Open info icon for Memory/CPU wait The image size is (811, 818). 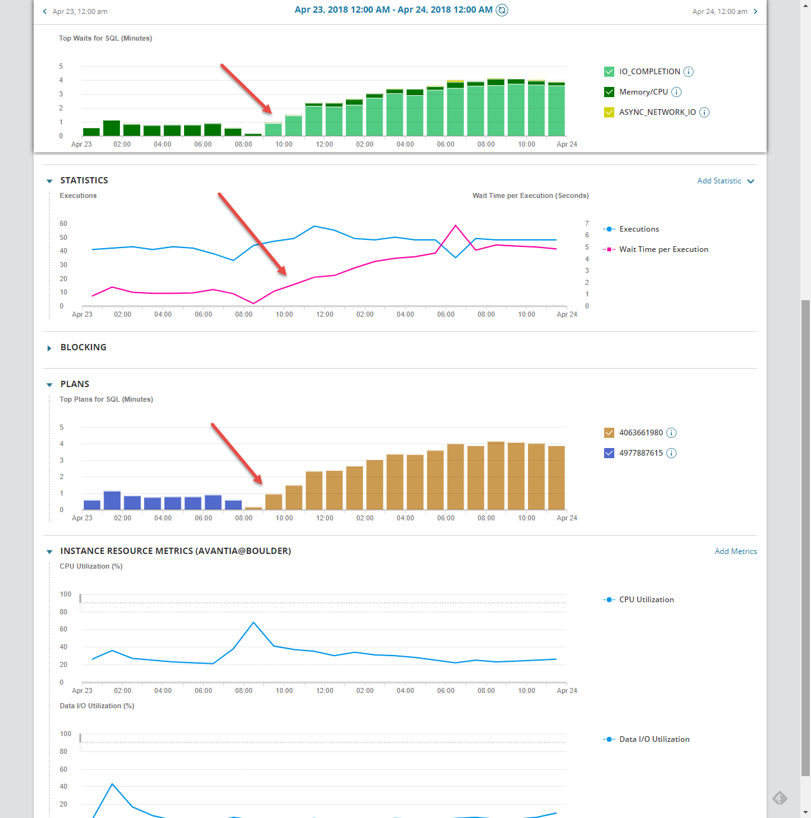tap(676, 92)
